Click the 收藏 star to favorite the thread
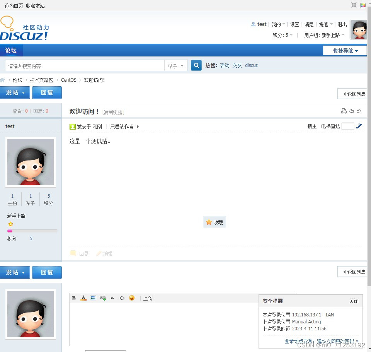This screenshot has height=352, width=371. pyautogui.click(x=214, y=222)
